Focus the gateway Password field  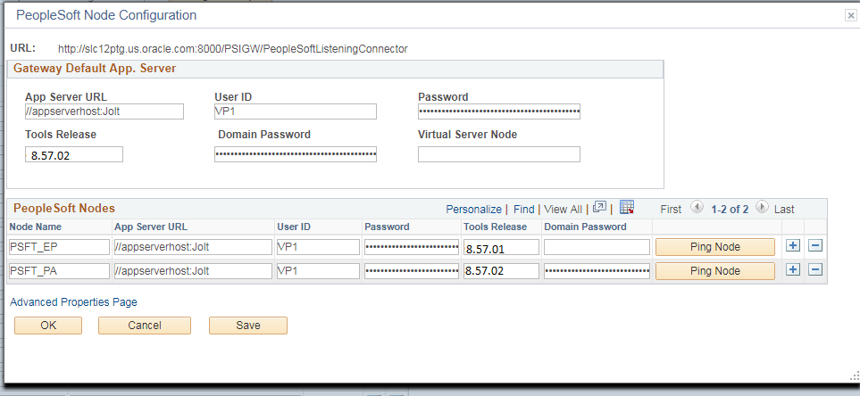tap(499, 111)
